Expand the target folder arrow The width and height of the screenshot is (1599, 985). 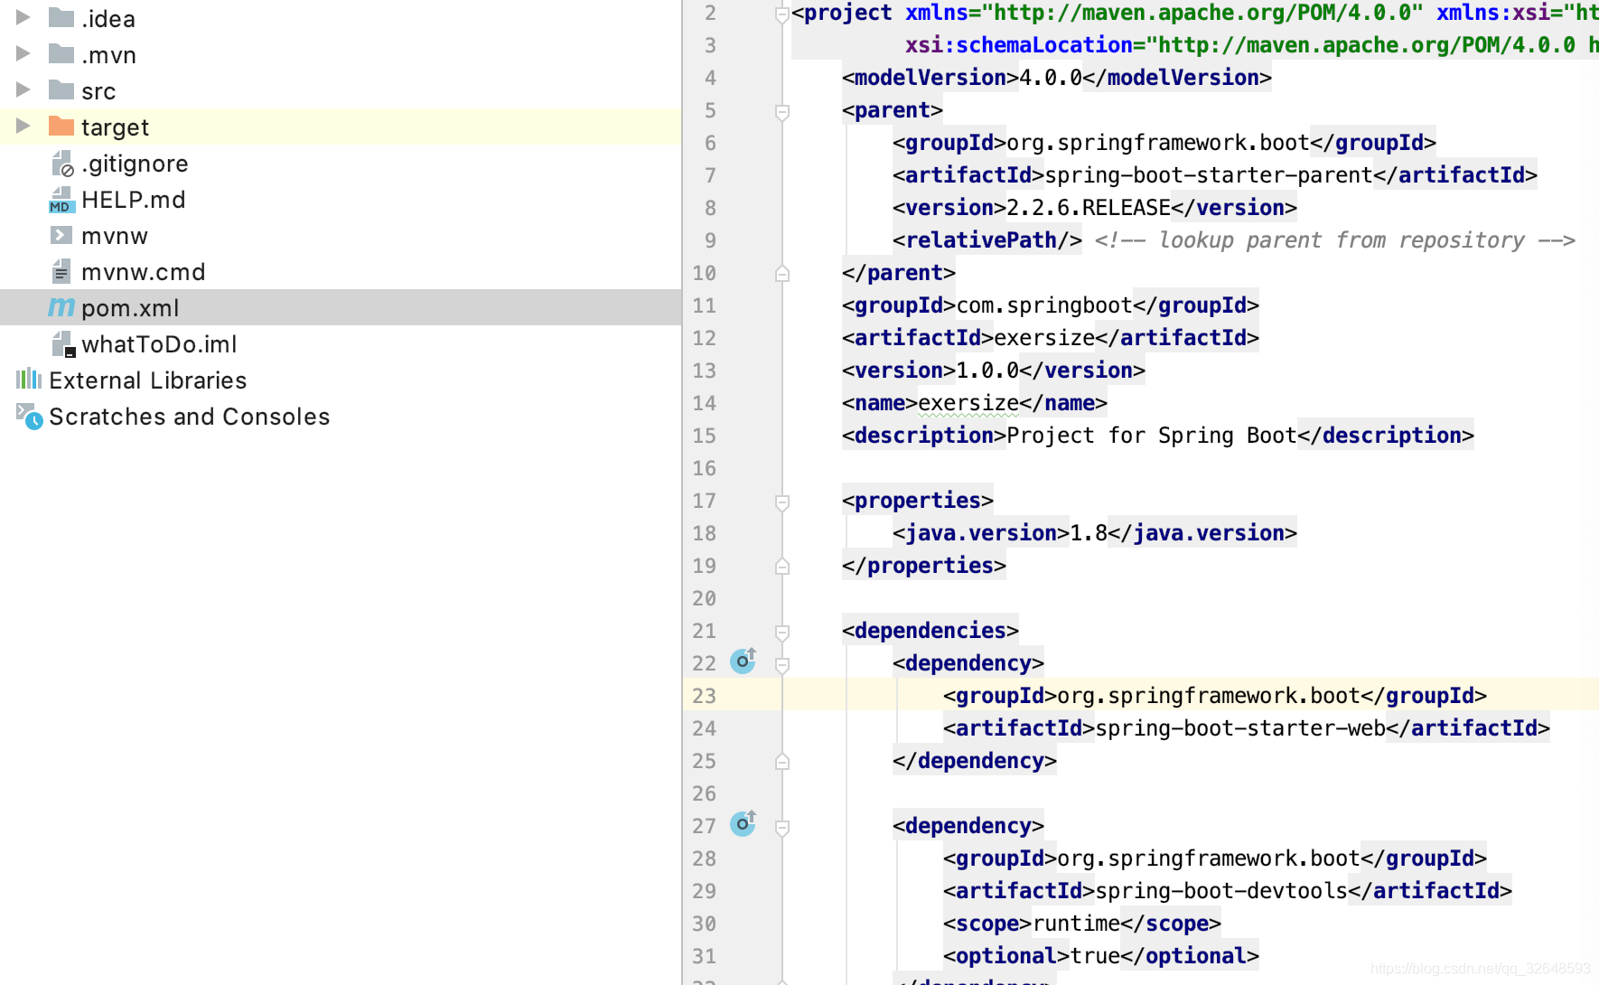23,126
